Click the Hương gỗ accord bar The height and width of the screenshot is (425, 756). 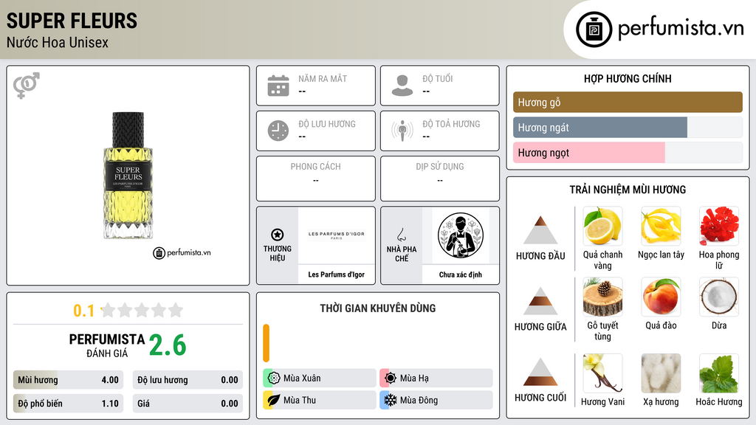pos(628,102)
